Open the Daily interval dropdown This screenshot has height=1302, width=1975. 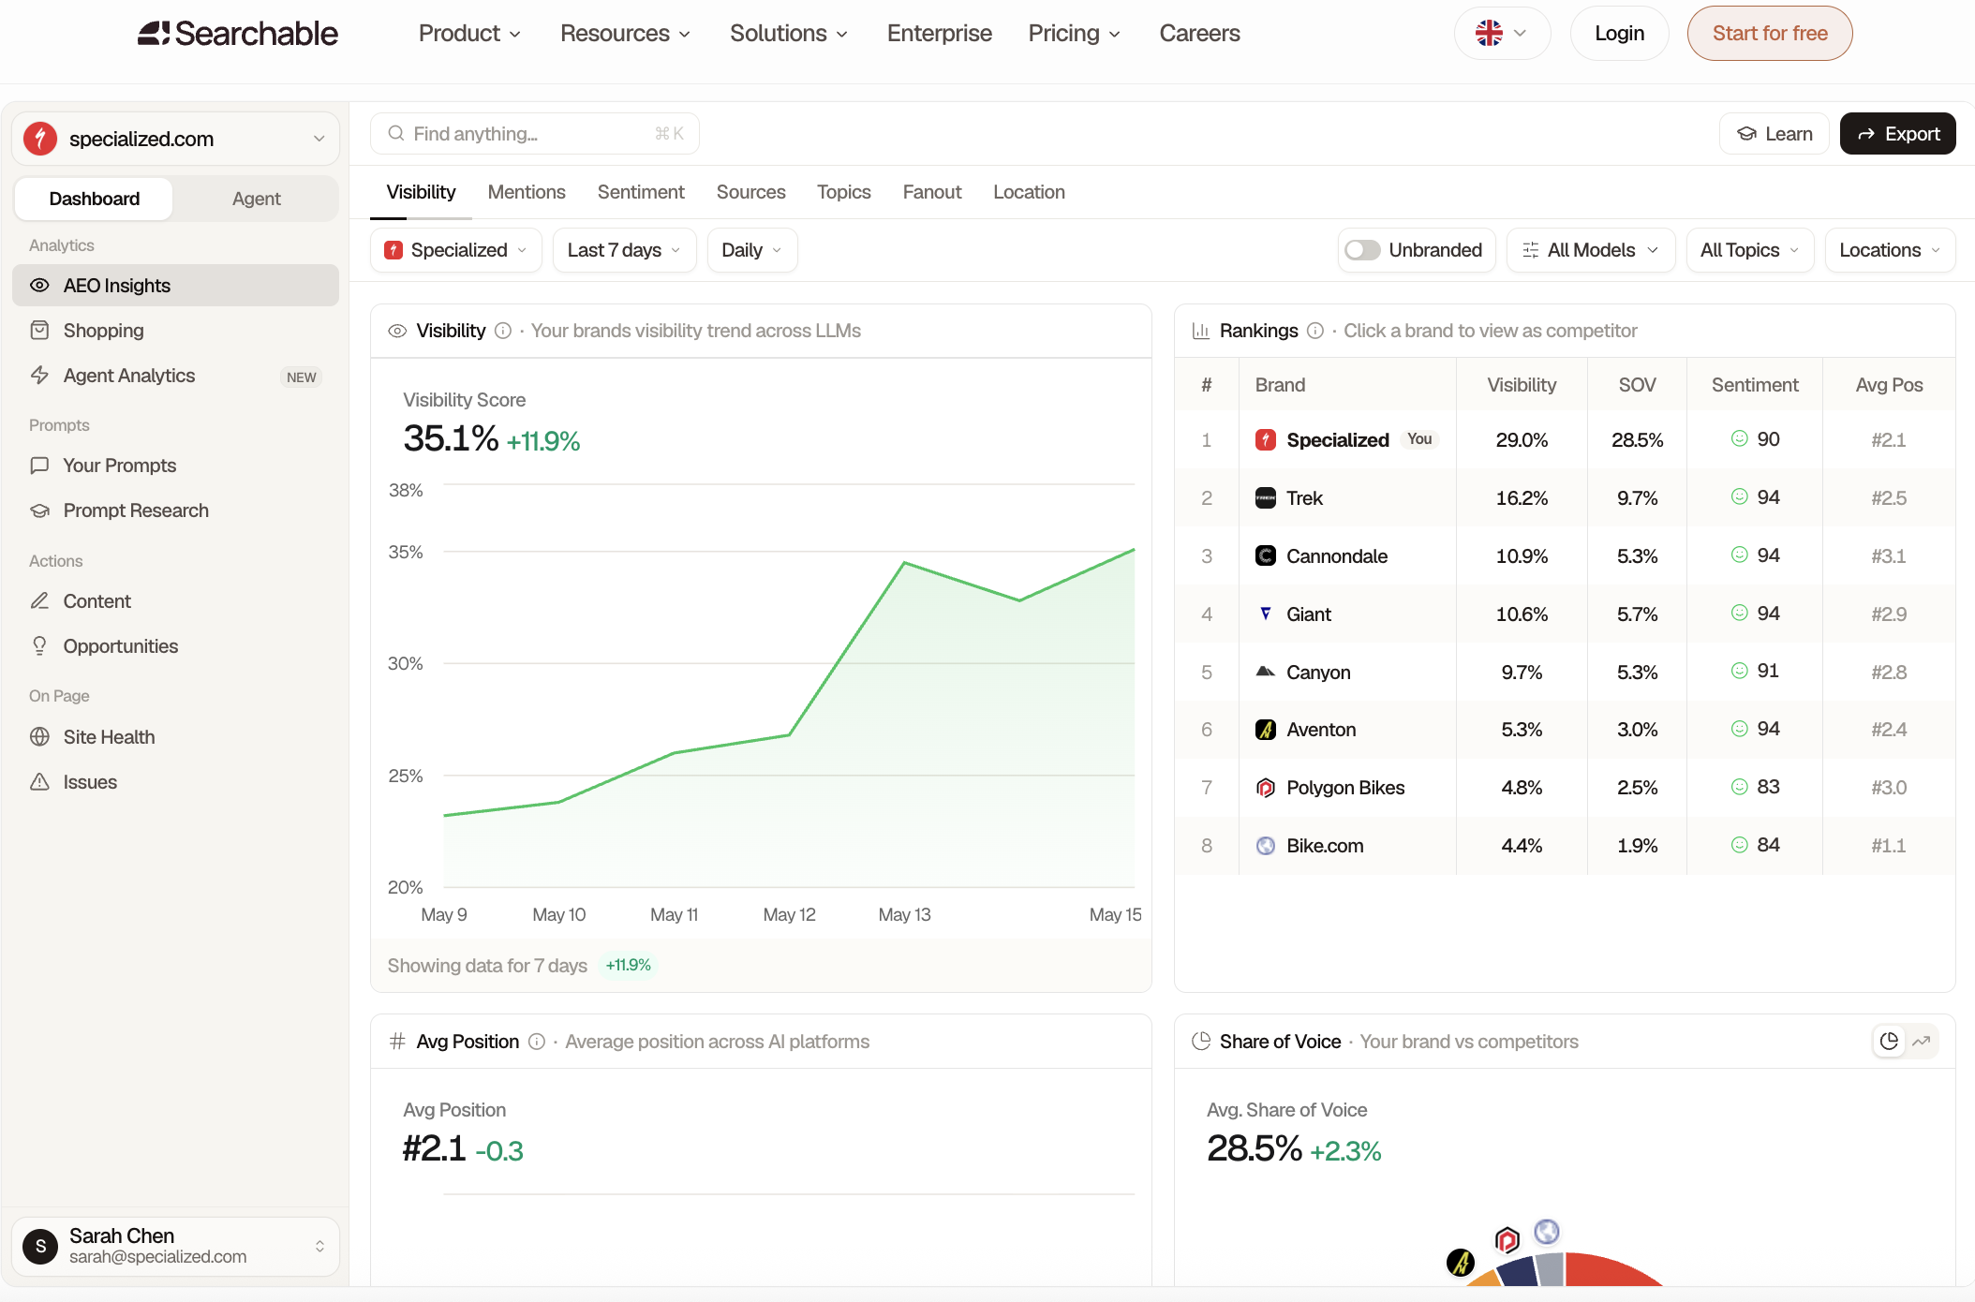(x=751, y=250)
